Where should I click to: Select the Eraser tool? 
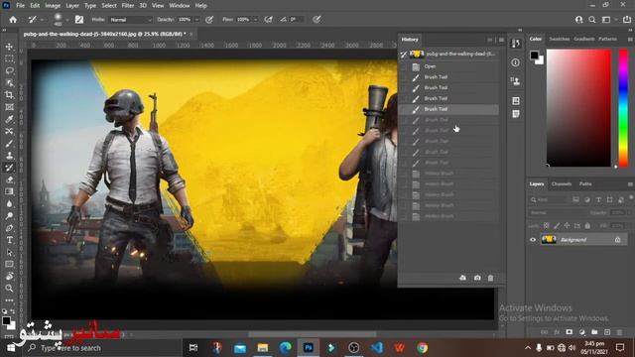coord(9,179)
